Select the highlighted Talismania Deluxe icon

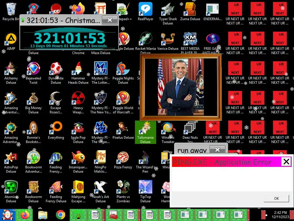(146, 132)
